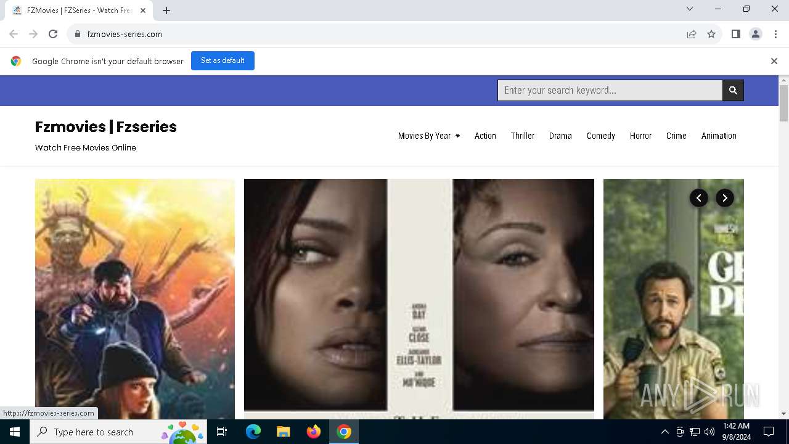Launch Microsoft Edge from the taskbar

(x=253, y=432)
